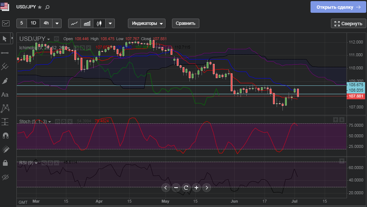The width and height of the screenshot is (367, 207).
Task: Add USD/JPY to favorites with the star
Action: point(40,7)
